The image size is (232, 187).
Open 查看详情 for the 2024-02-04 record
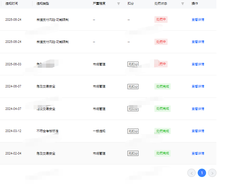coord(198,153)
